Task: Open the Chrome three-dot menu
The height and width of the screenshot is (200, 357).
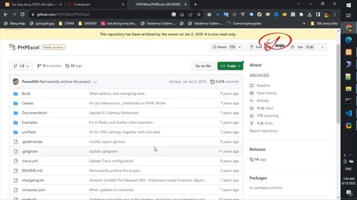Action: point(335,14)
